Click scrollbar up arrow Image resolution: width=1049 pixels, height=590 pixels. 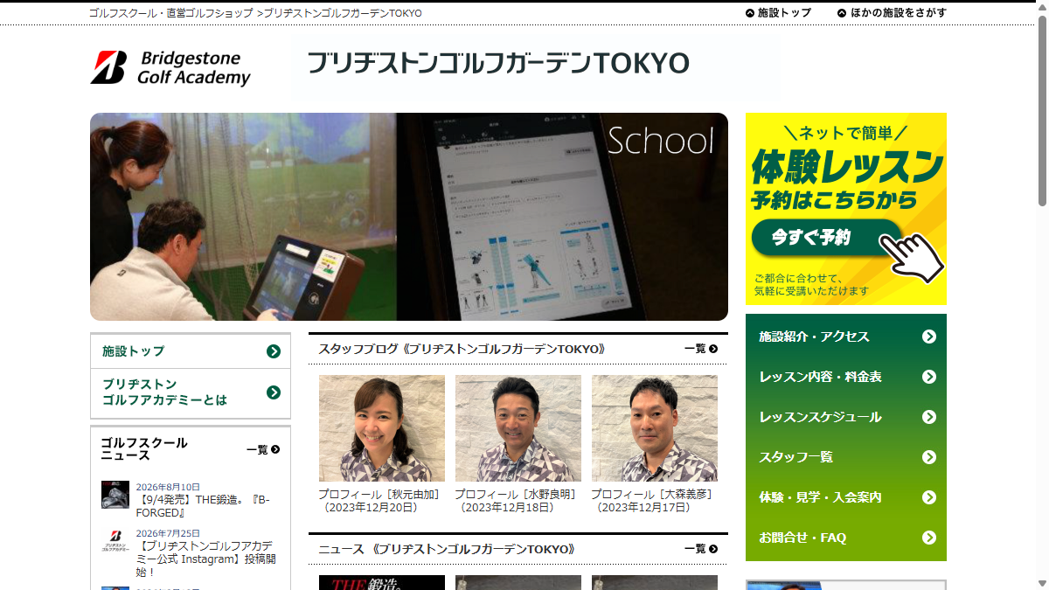(1042, 8)
